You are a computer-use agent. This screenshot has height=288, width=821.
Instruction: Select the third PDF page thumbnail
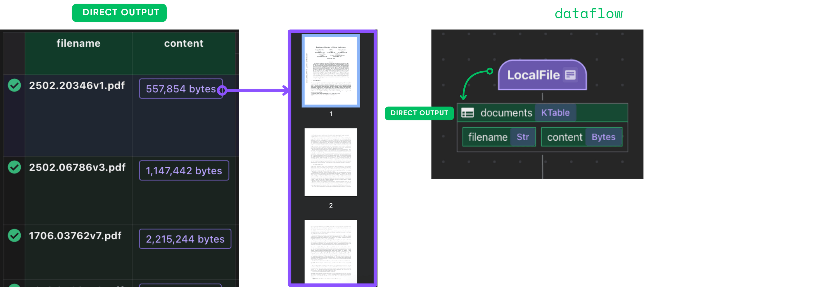[331, 251]
